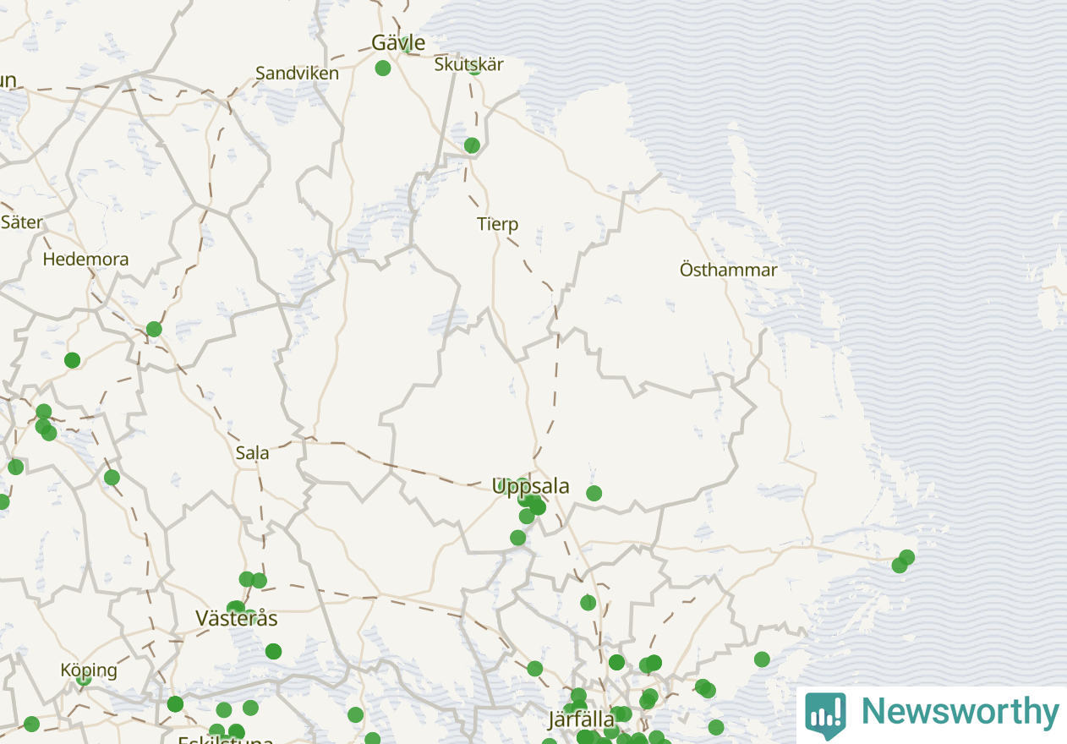The width and height of the screenshot is (1067, 744).
Task: Select the Östhammar town label
Action: coord(728,270)
